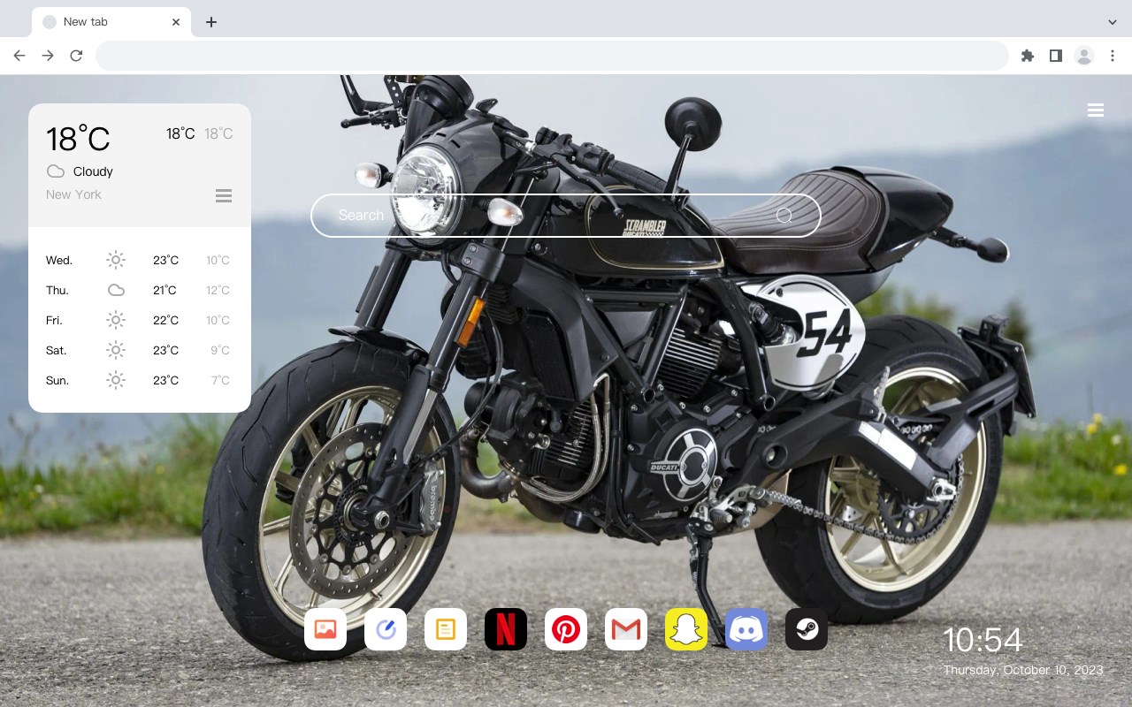Open the user profile avatar
This screenshot has width=1132, height=707.
click(1084, 56)
